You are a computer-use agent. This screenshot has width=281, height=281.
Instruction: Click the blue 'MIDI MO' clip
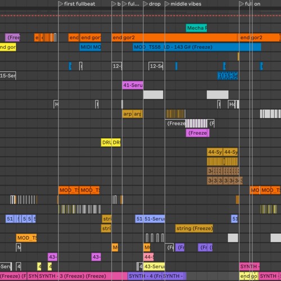[x=90, y=47]
